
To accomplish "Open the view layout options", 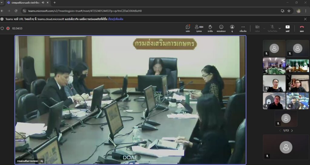I will [232, 28].
